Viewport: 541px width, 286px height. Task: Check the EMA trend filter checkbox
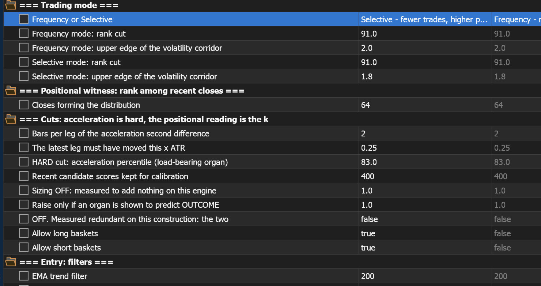24,276
